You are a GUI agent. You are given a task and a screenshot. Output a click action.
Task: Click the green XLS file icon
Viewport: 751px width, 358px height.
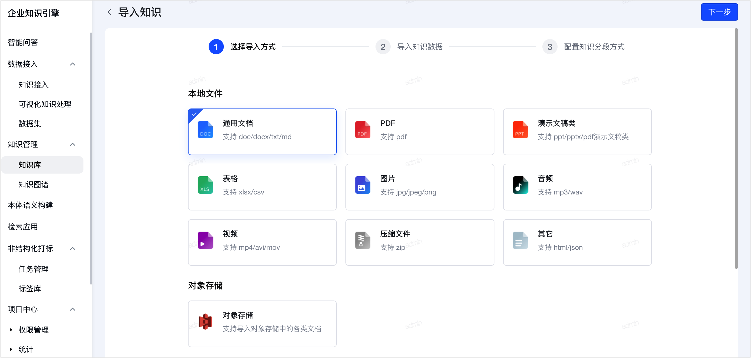(x=205, y=185)
